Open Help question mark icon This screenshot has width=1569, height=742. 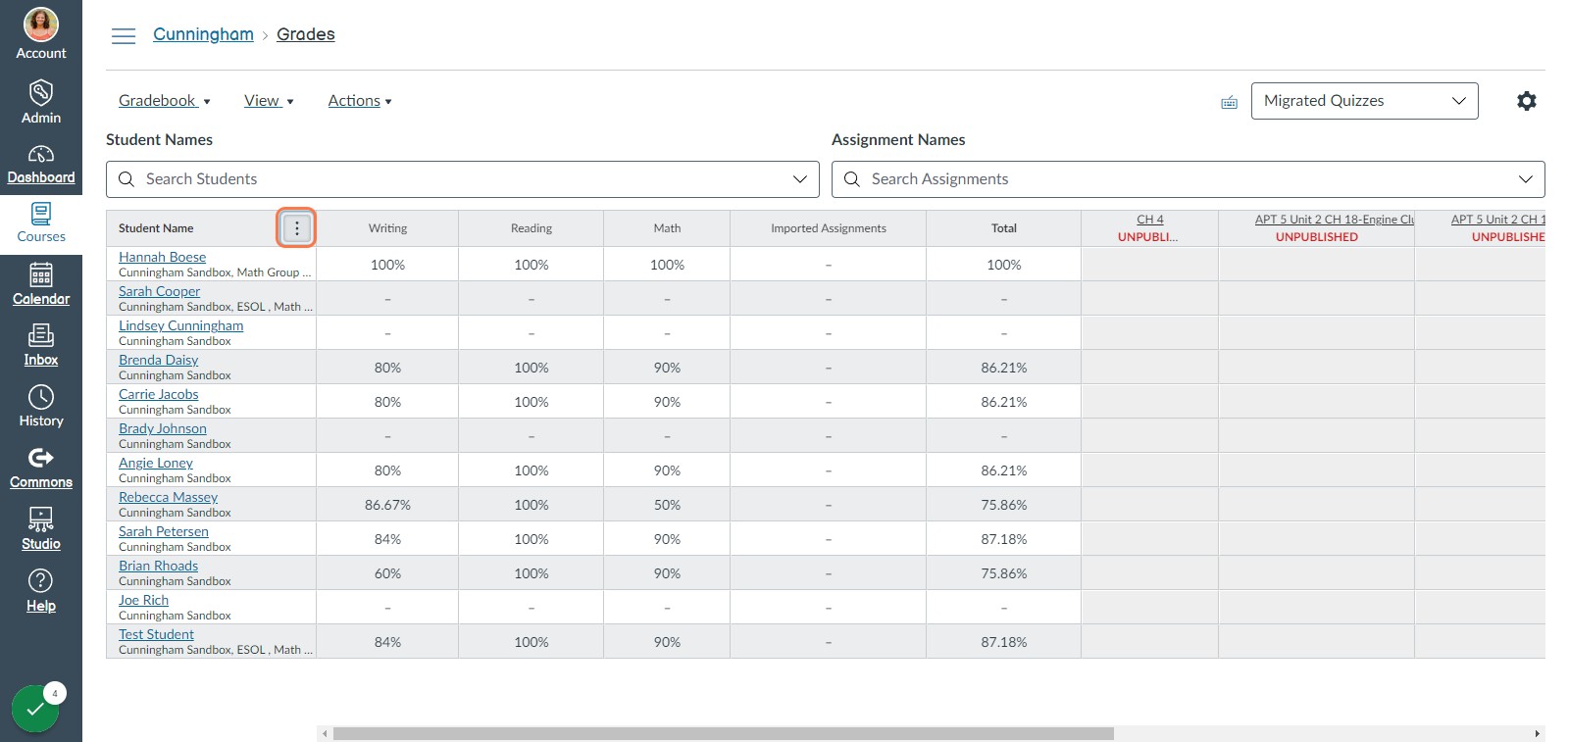point(41,581)
